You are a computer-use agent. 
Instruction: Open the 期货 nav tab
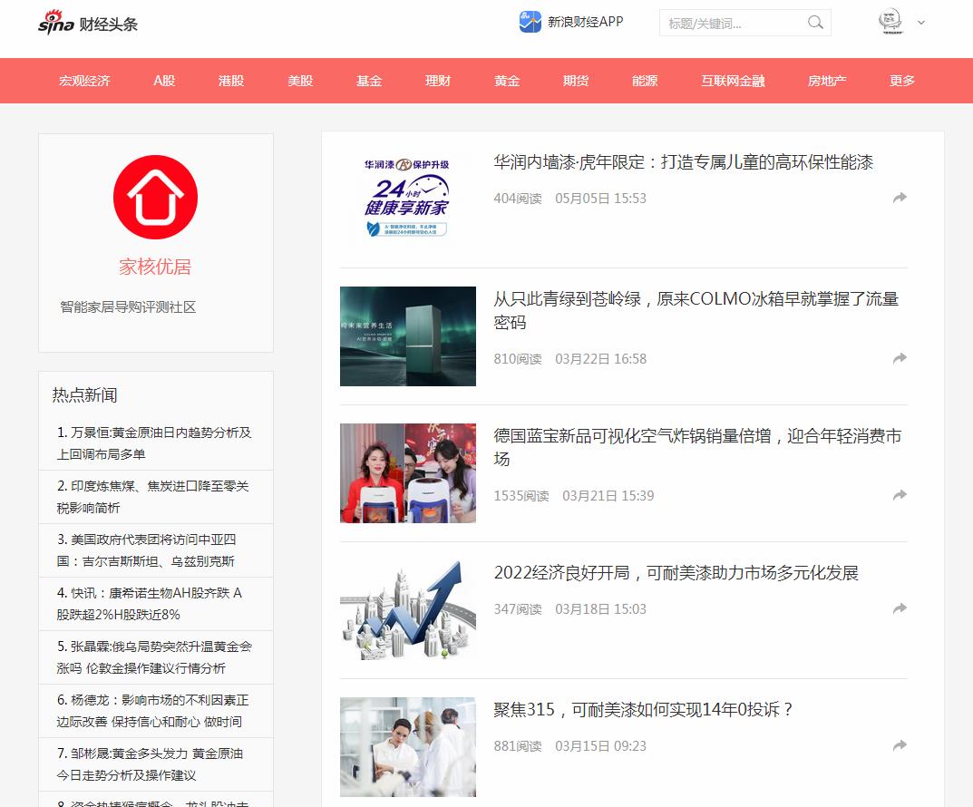tap(576, 81)
